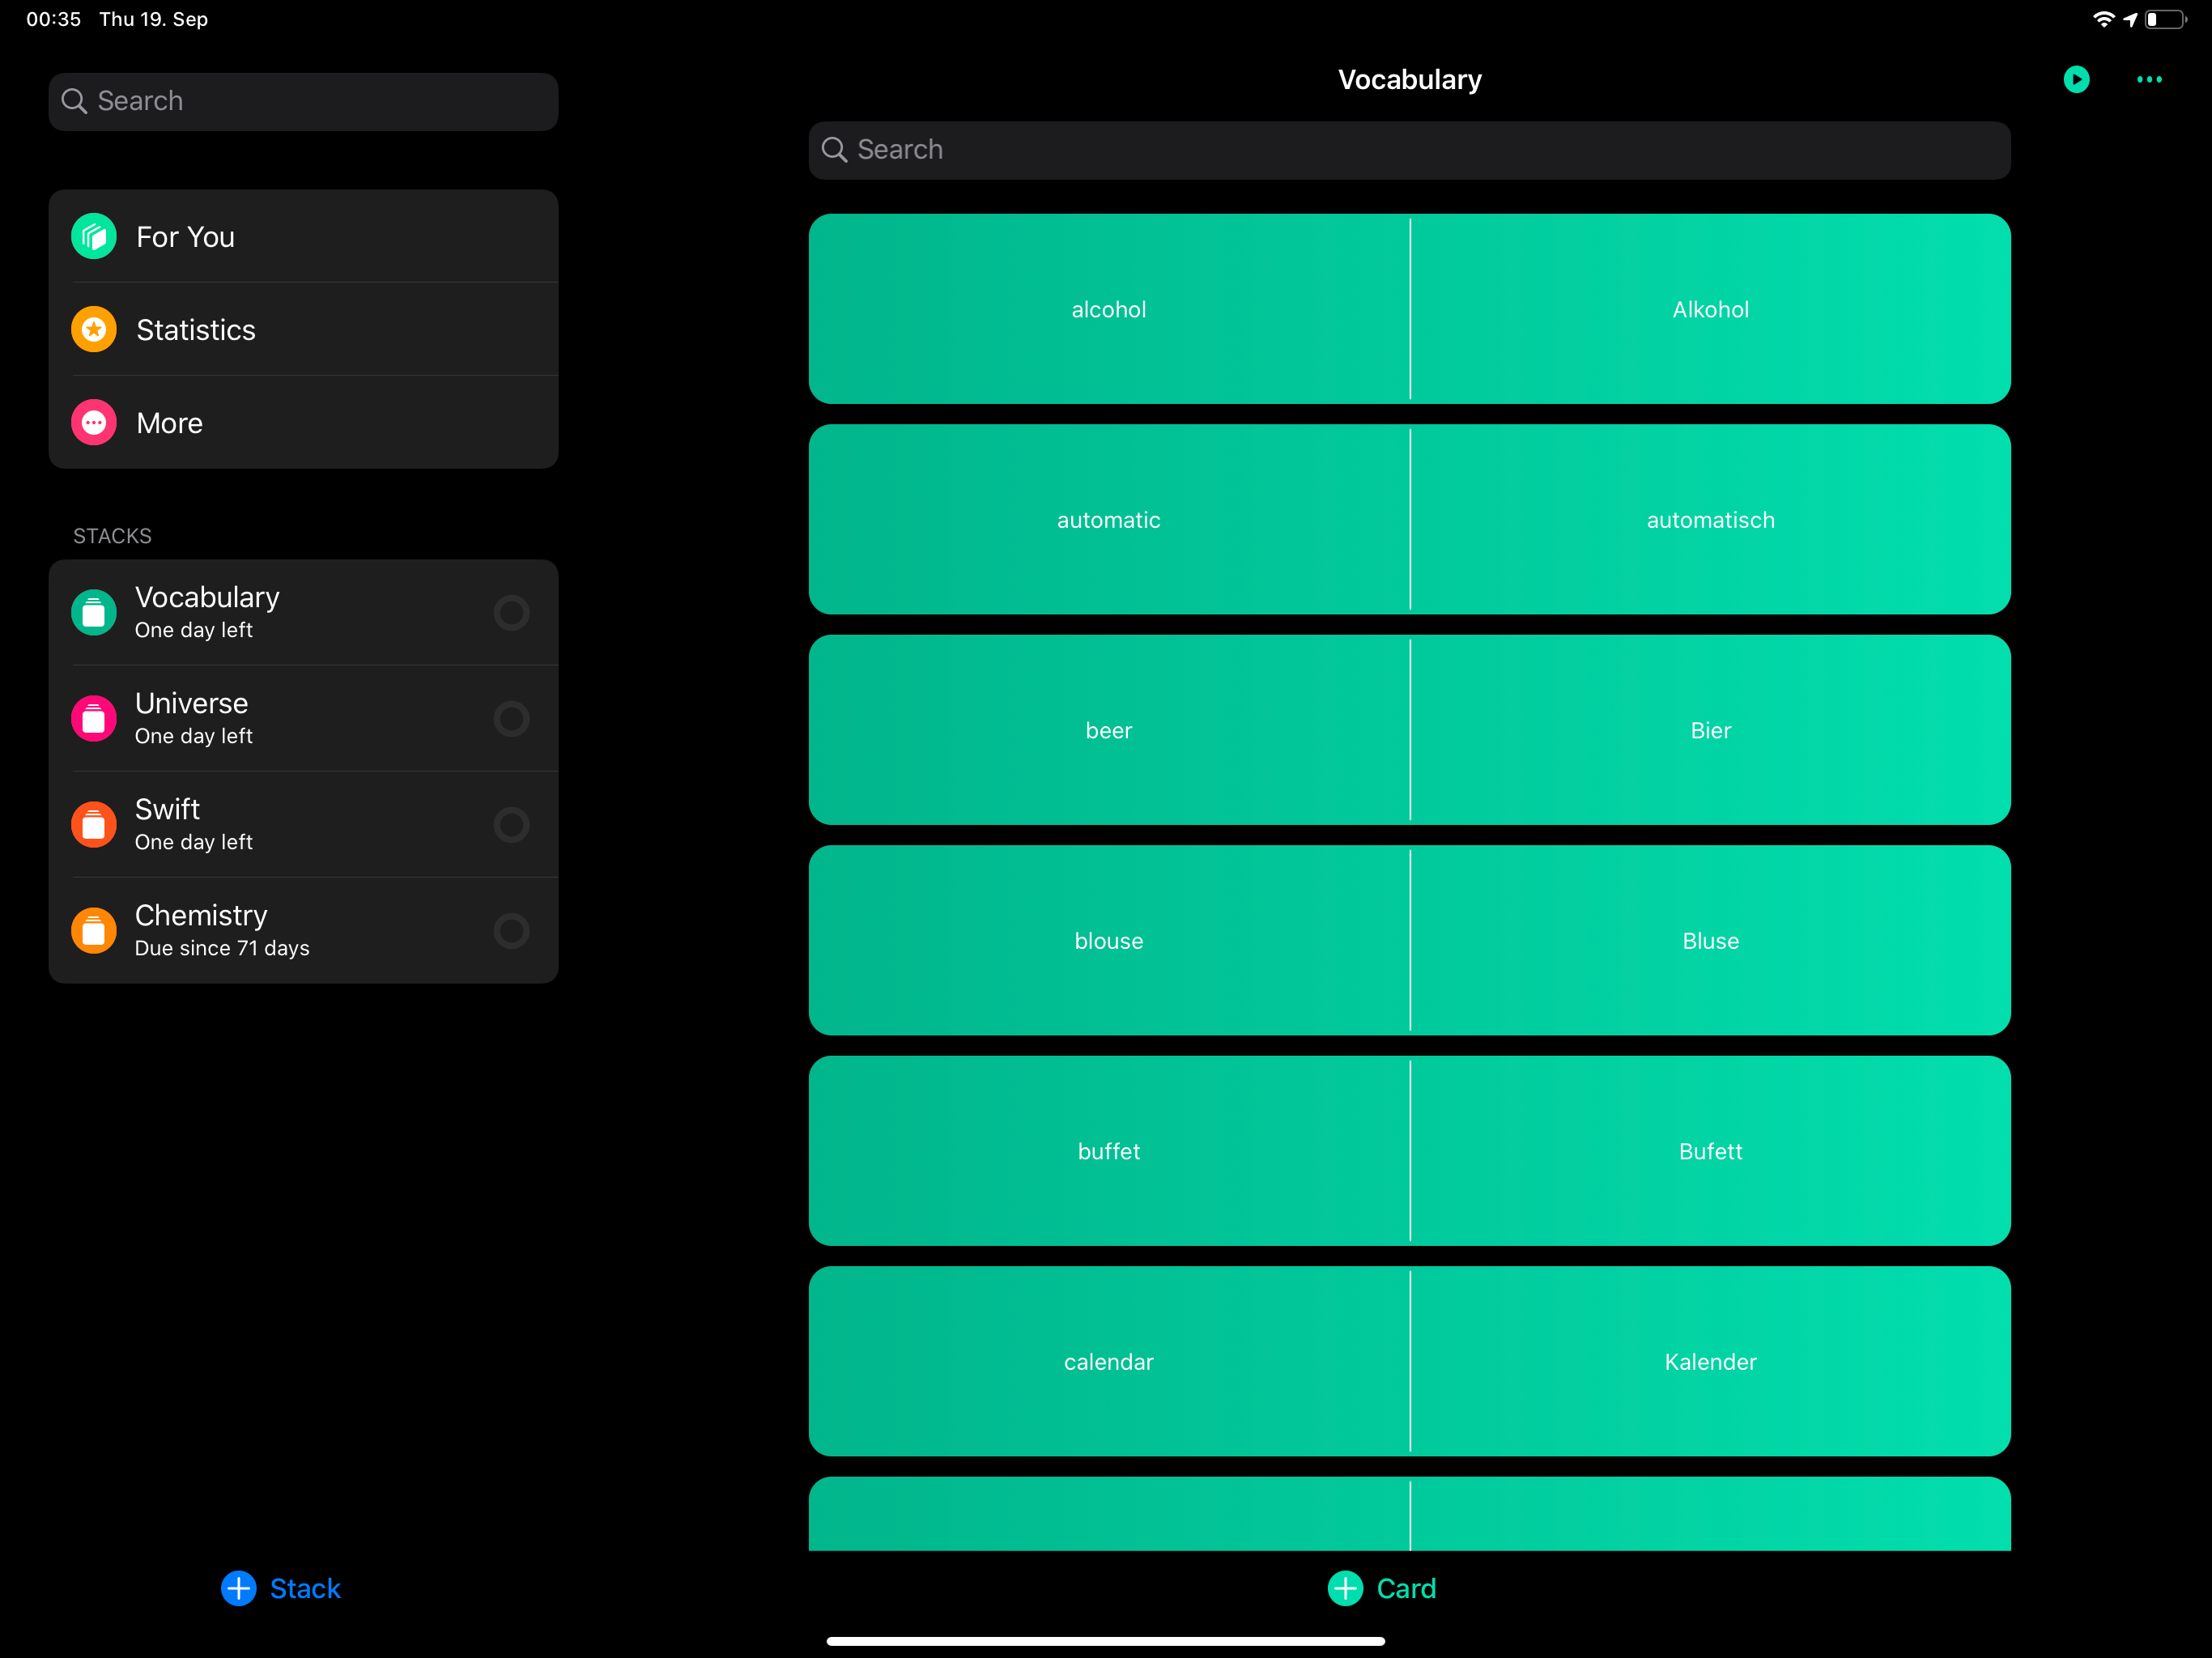Add a new Card
Screen dimensions: 2212x1658
pyautogui.click(x=1382, y=1588)
